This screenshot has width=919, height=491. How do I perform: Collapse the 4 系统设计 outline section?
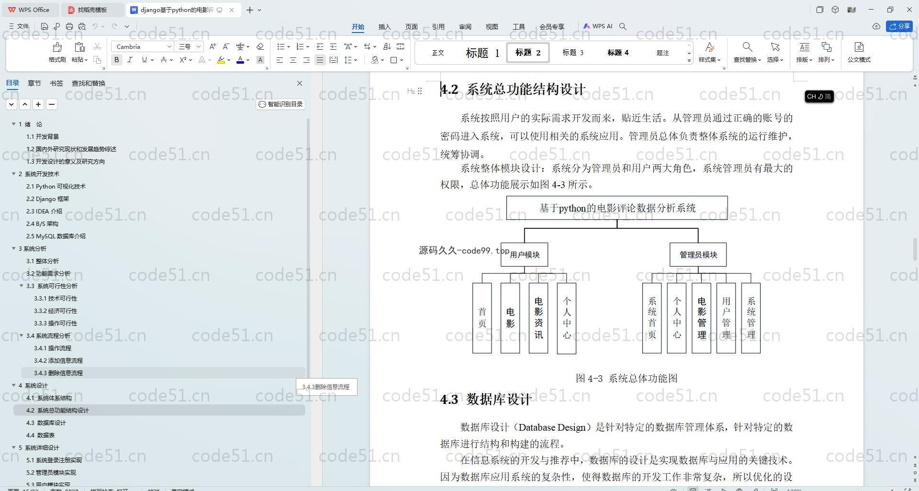[x=14, y=385]
